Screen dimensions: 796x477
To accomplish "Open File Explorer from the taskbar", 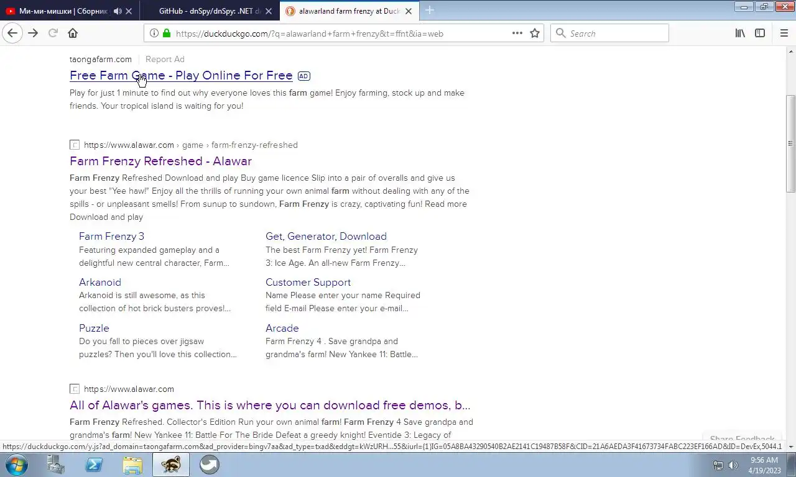I will [x=132, y=465].
